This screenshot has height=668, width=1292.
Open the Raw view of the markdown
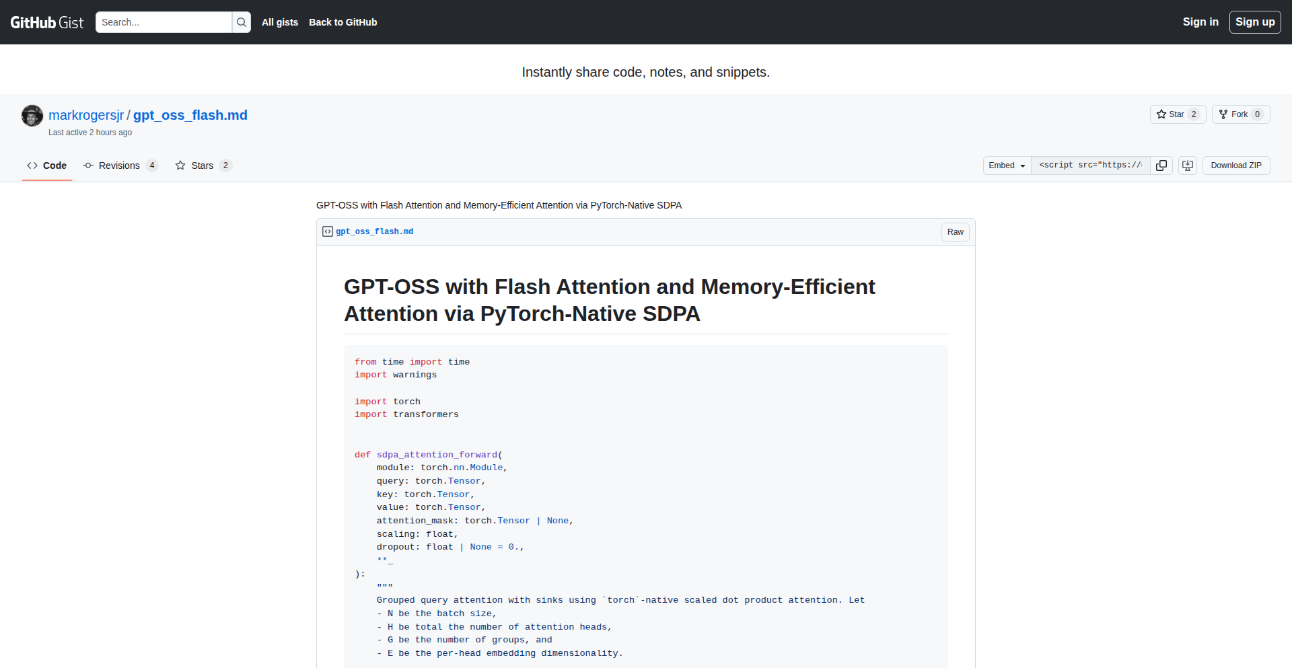(x=955, y=231)
